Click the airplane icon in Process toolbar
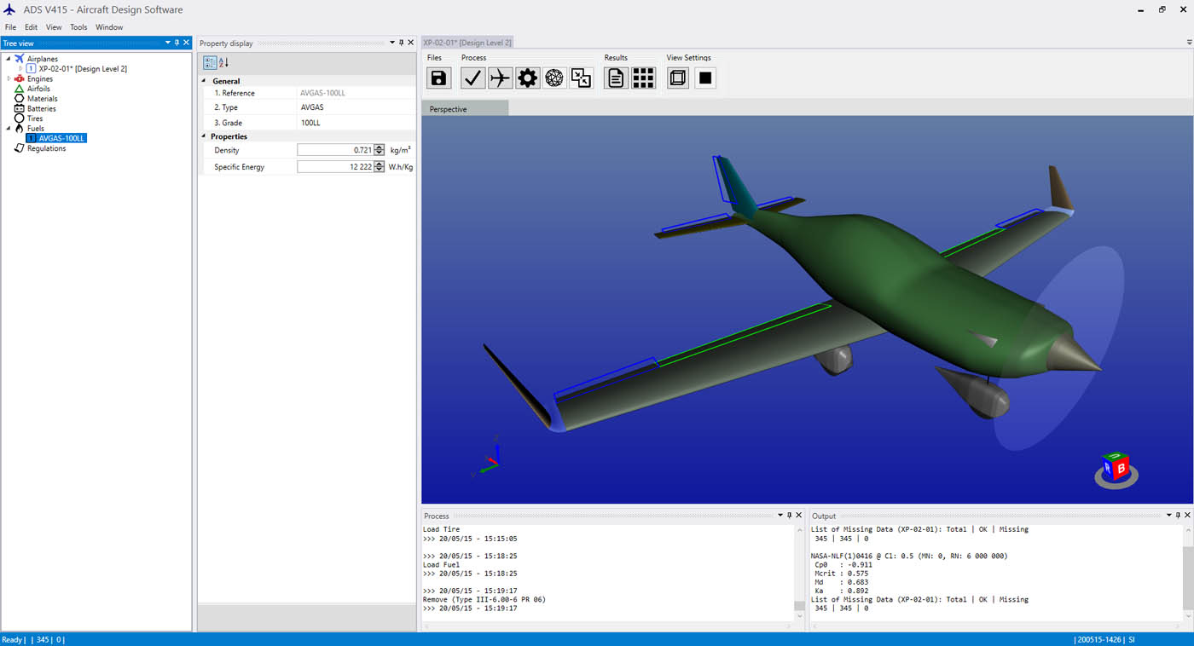 pos(501,78)
